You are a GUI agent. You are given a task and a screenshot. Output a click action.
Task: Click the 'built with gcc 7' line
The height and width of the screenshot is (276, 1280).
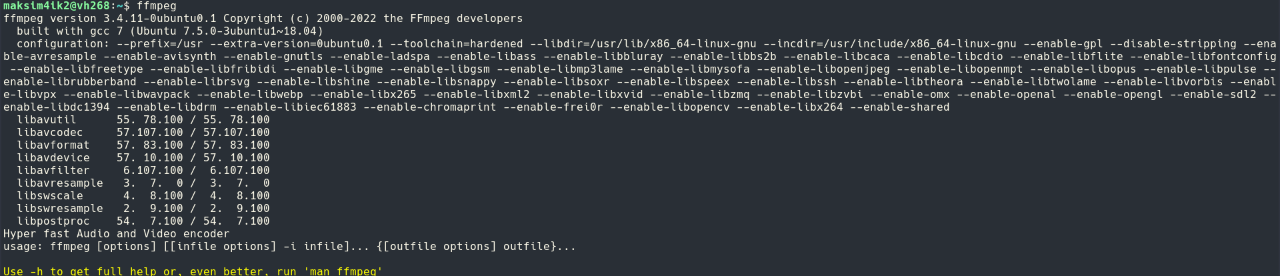[170, 31]
